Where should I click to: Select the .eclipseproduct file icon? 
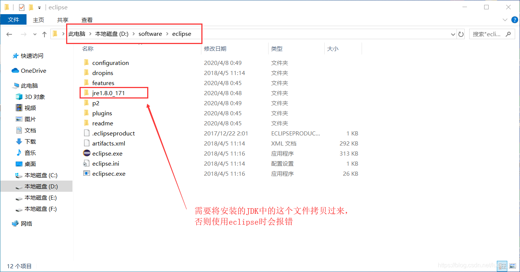(x=87, y=133)
